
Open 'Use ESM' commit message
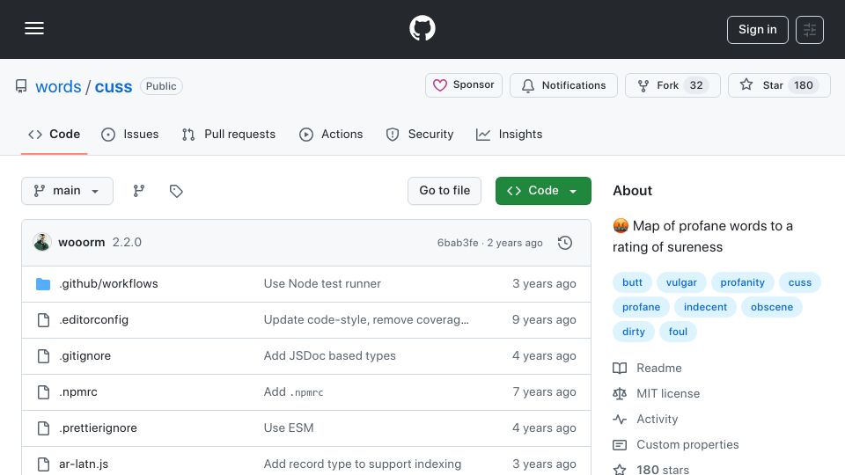pos(289,428)
